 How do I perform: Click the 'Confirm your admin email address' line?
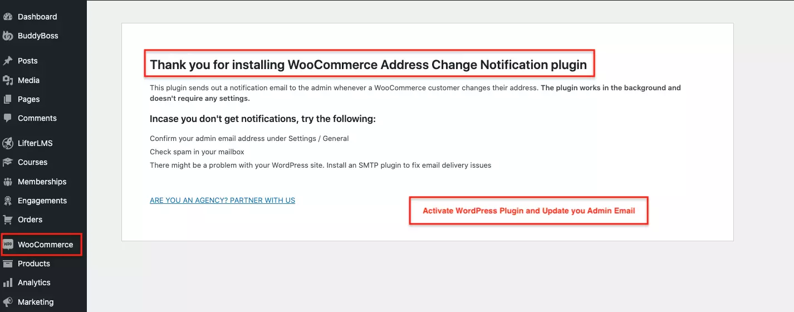249,138
